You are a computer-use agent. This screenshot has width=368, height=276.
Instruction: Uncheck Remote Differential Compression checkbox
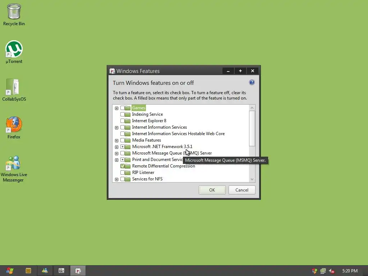(122, 166)
